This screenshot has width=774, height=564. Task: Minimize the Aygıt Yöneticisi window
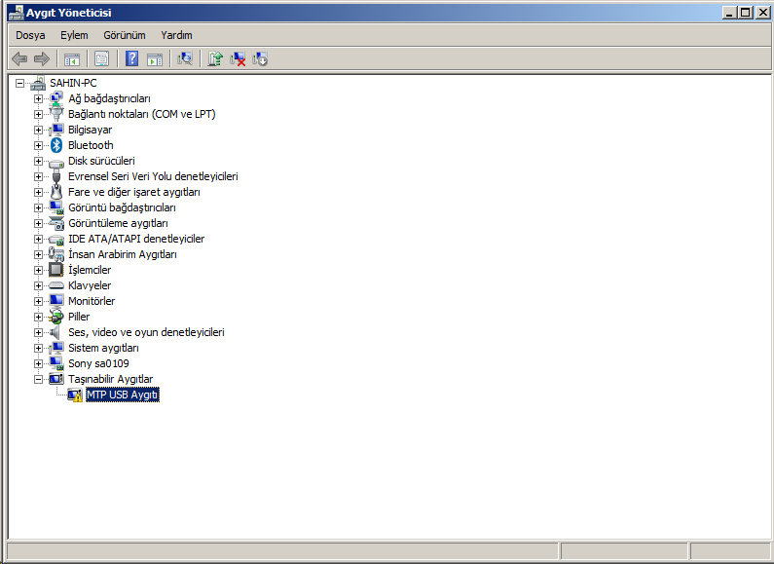click(x=729, y=13)
